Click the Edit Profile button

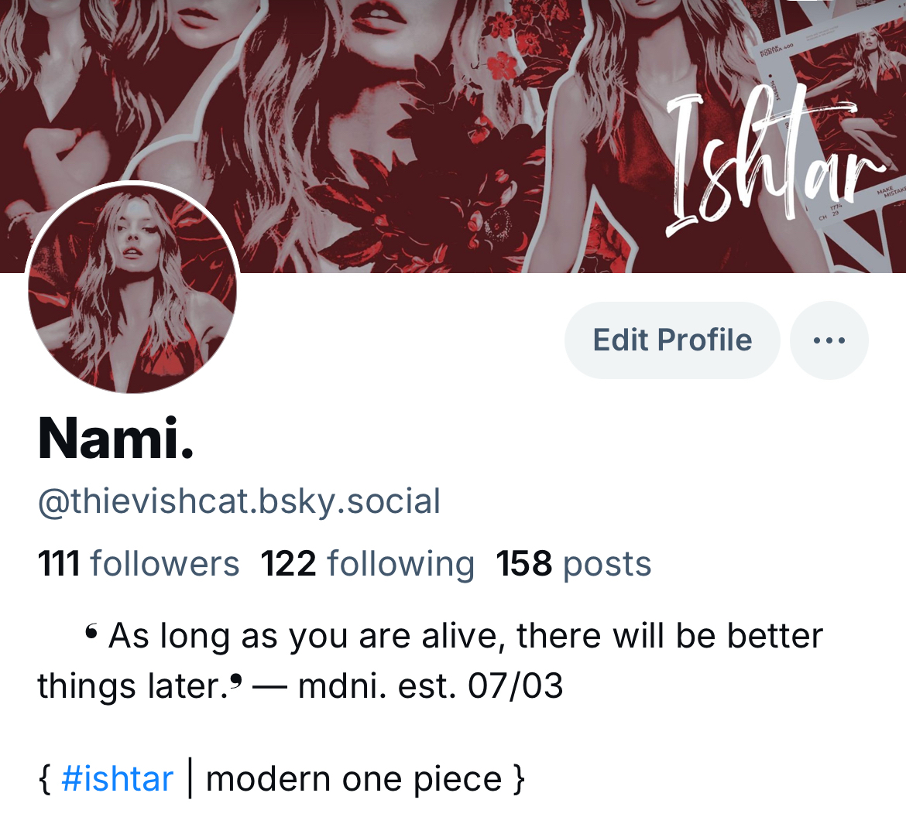coord(672,340)
